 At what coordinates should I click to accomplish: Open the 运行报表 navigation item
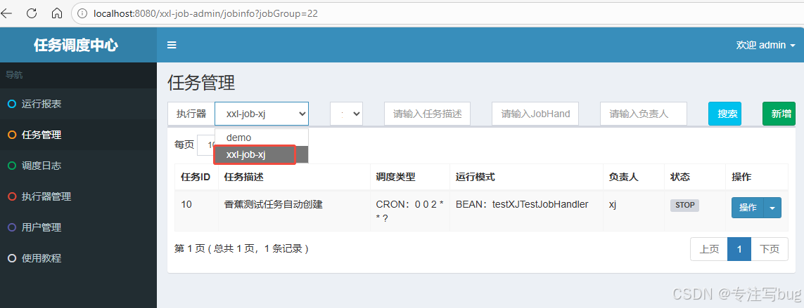[x=79, y=105]
